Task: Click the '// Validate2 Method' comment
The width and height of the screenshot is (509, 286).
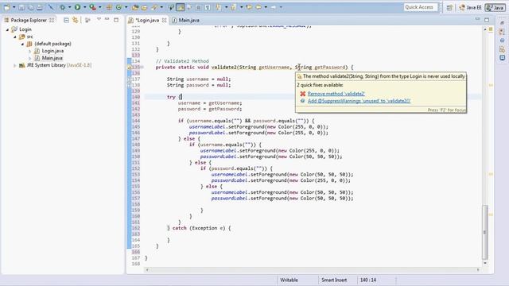Action: click(x=182, y=61)
